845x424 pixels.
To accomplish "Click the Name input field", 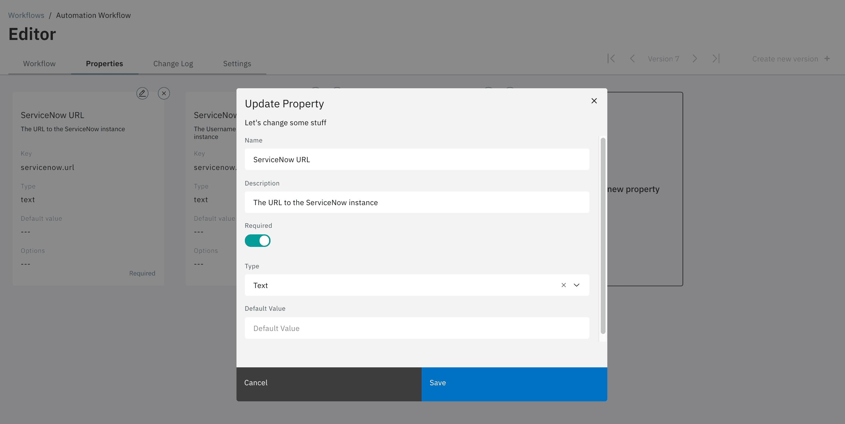I will (x=417, y=159).
